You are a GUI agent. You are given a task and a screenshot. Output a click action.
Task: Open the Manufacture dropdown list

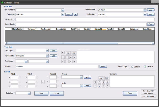pos(145,10)
